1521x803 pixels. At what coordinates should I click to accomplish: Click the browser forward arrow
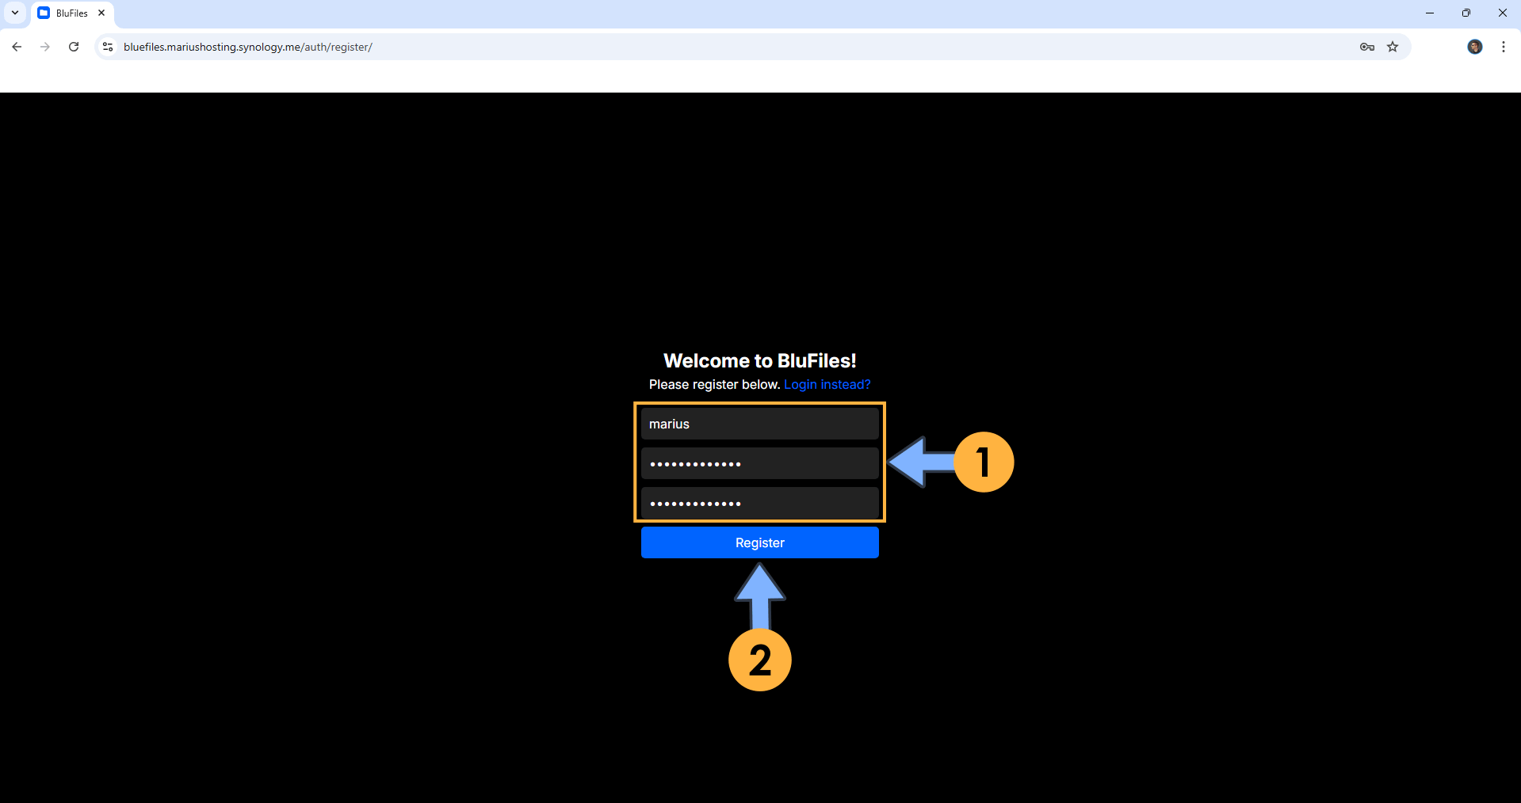[45, 47]
